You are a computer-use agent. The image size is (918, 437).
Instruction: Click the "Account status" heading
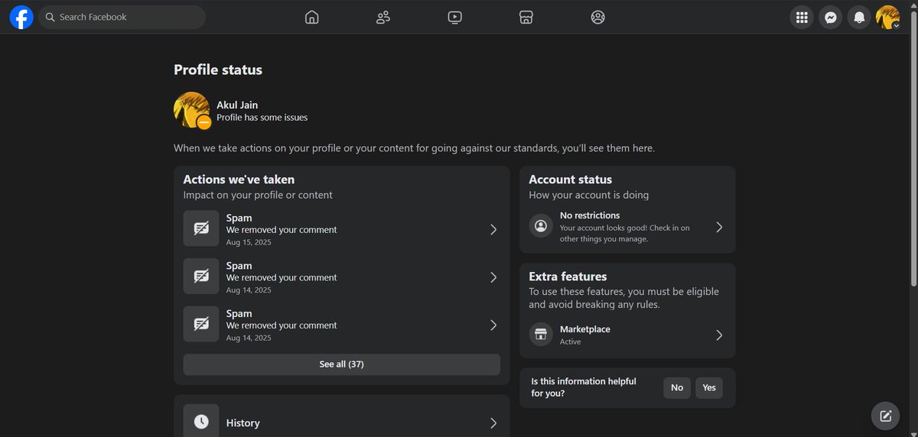coord(571,180)
